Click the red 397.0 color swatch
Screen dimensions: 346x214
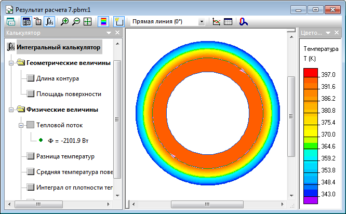[x=310, y=73]
